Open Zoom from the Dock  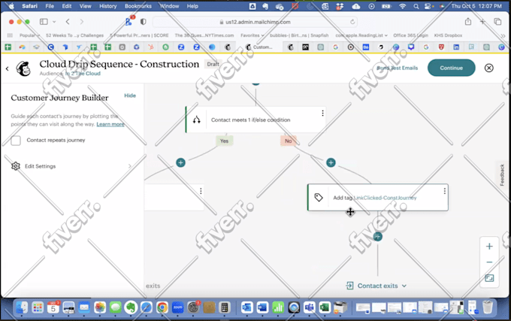click(177, 307)
